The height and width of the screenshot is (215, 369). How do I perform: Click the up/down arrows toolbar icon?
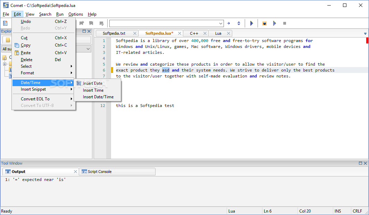coord(239,23)
